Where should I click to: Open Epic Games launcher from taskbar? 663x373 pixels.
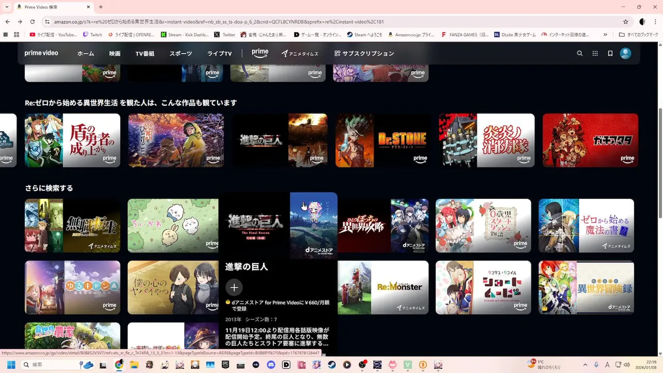tap(225, 365)
